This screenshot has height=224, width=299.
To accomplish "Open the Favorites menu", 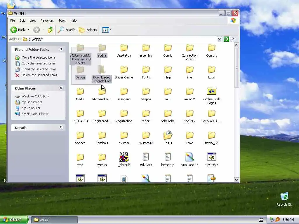I will coord(47,20).
